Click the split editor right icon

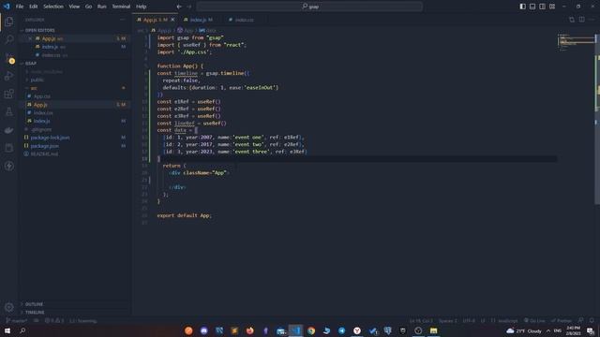(581, 20)
